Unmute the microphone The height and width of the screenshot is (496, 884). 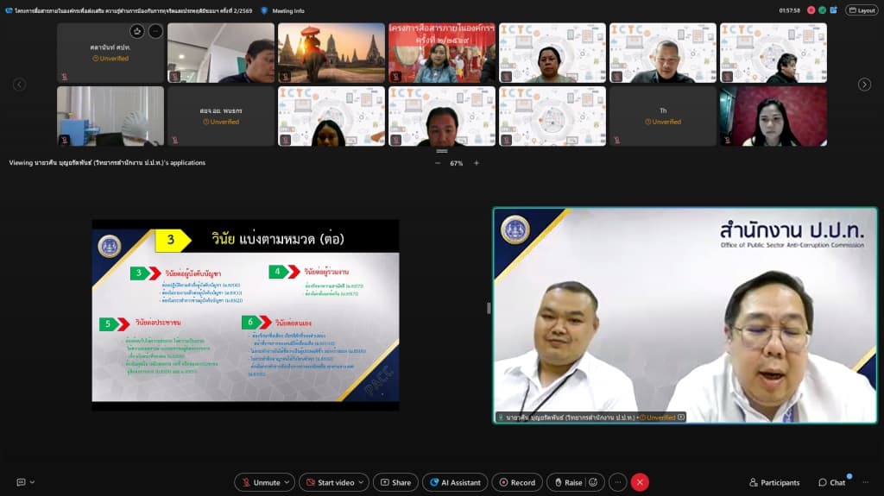[x=261, y=482]
